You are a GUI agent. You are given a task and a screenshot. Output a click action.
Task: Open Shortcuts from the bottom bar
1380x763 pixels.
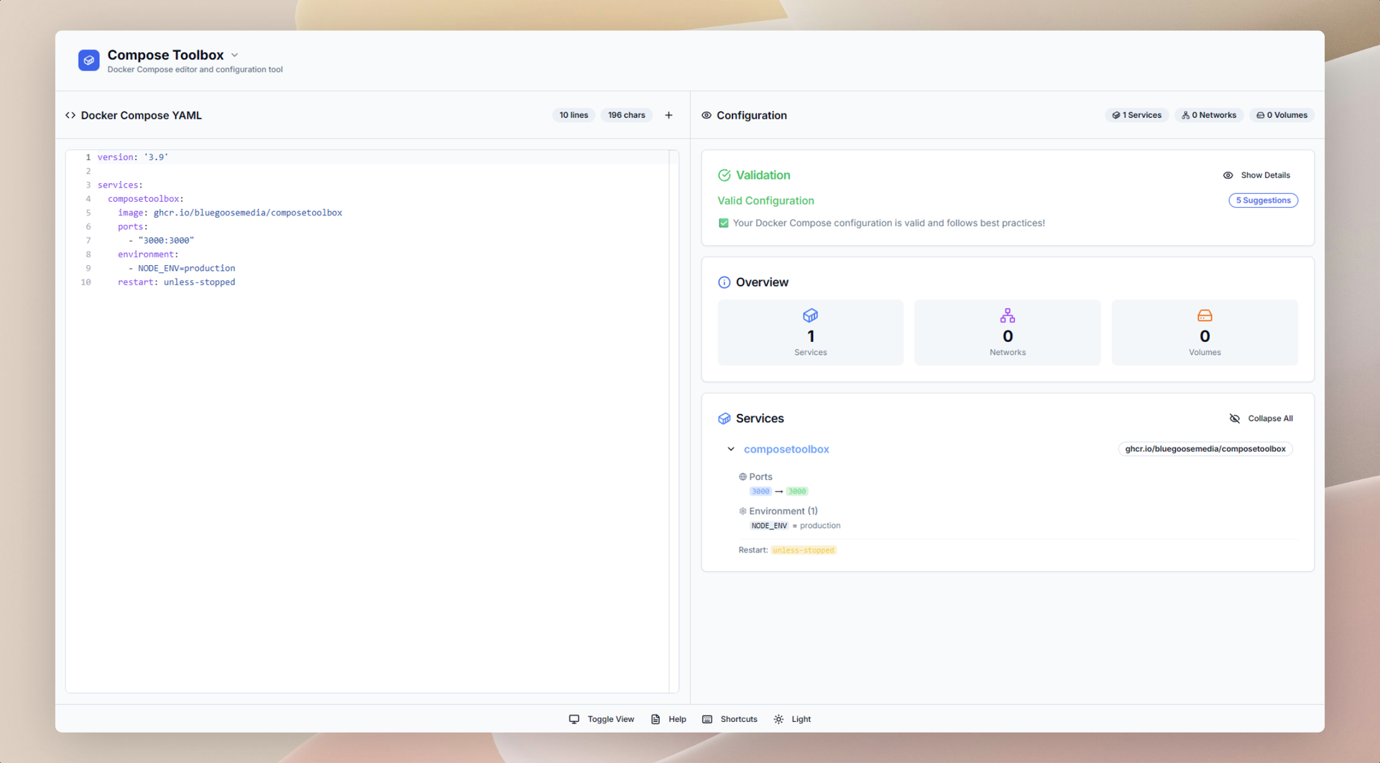pyautogui.click(x=730, y=719)
